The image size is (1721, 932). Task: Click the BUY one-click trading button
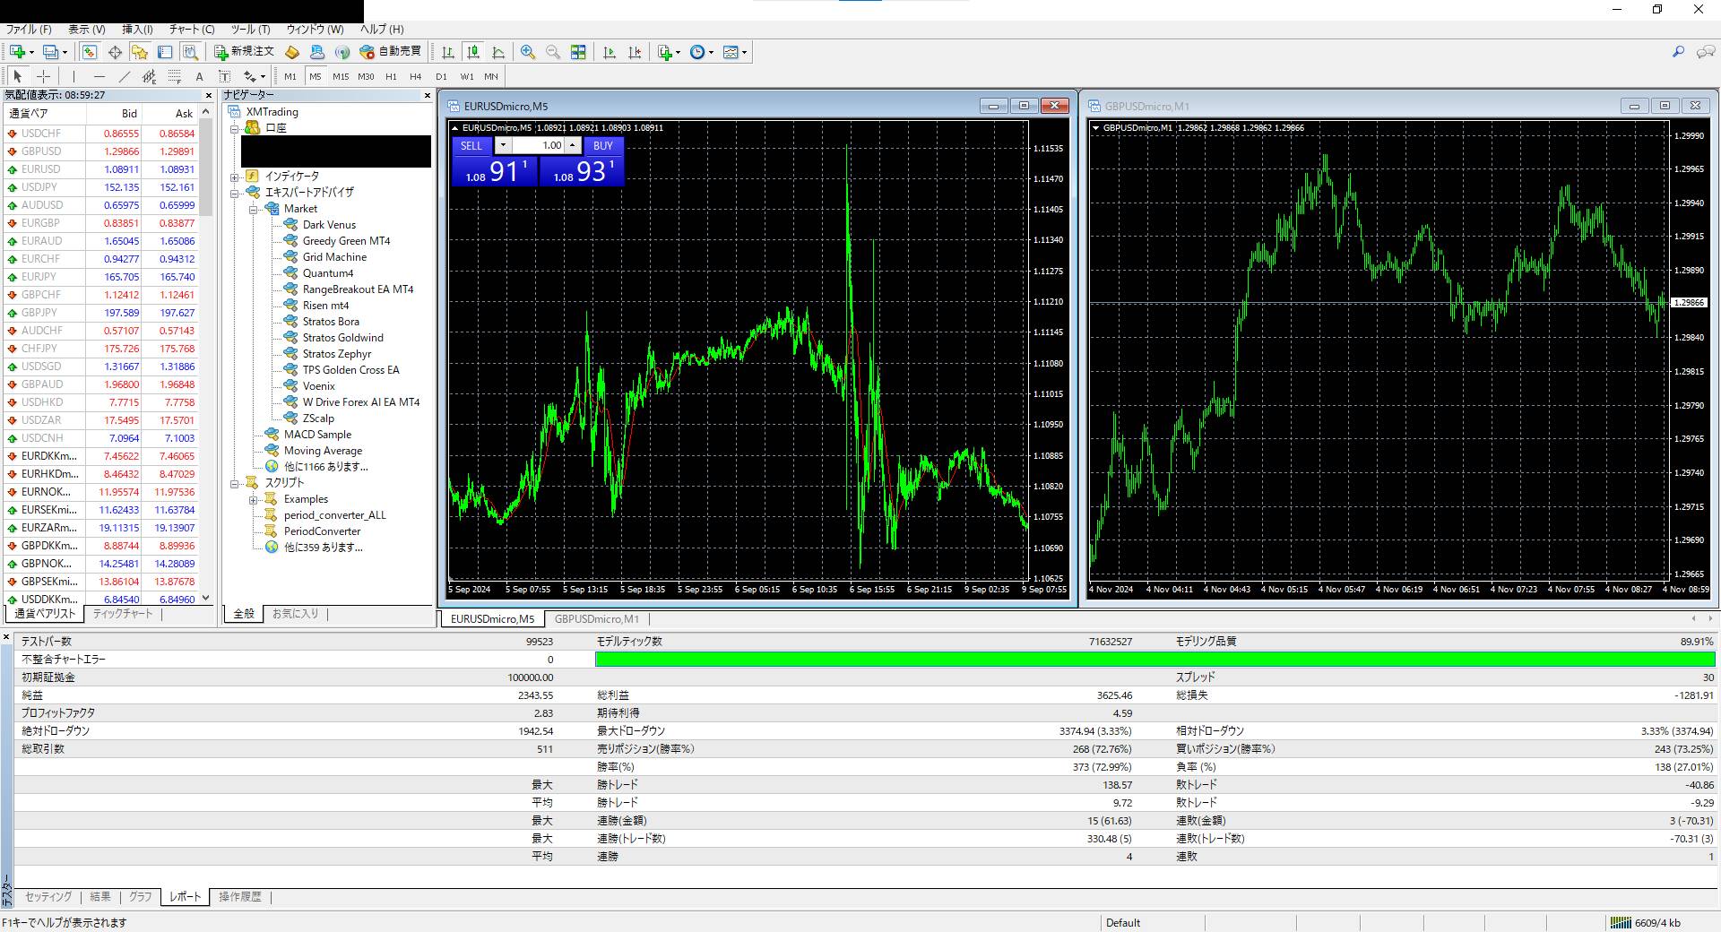point(603,145)
